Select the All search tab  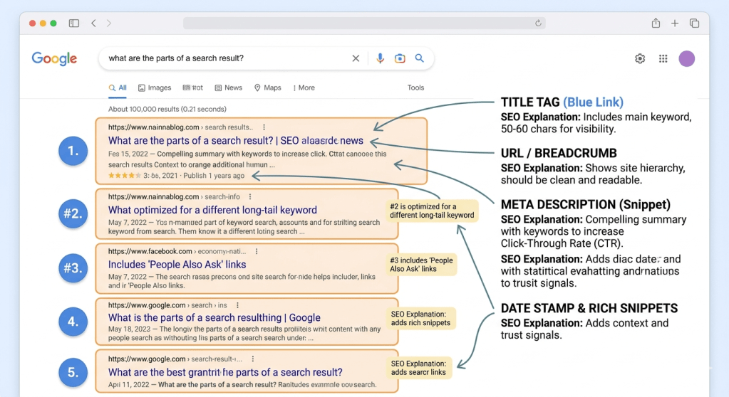pos(118,88)
